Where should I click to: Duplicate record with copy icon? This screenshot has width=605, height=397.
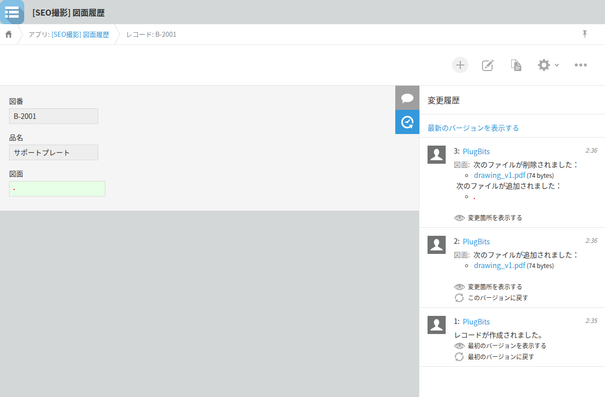pos(516,65)
